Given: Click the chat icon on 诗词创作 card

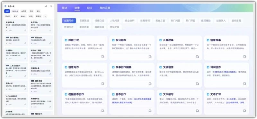Looking at the screenshot, I should (244, 84).
